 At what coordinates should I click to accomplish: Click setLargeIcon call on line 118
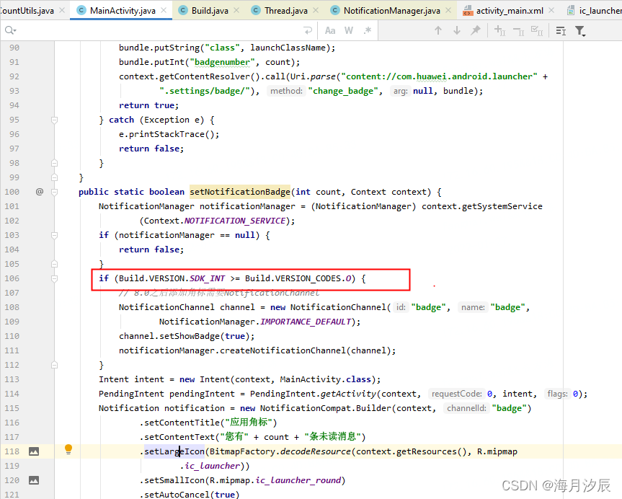coord(174,451)
